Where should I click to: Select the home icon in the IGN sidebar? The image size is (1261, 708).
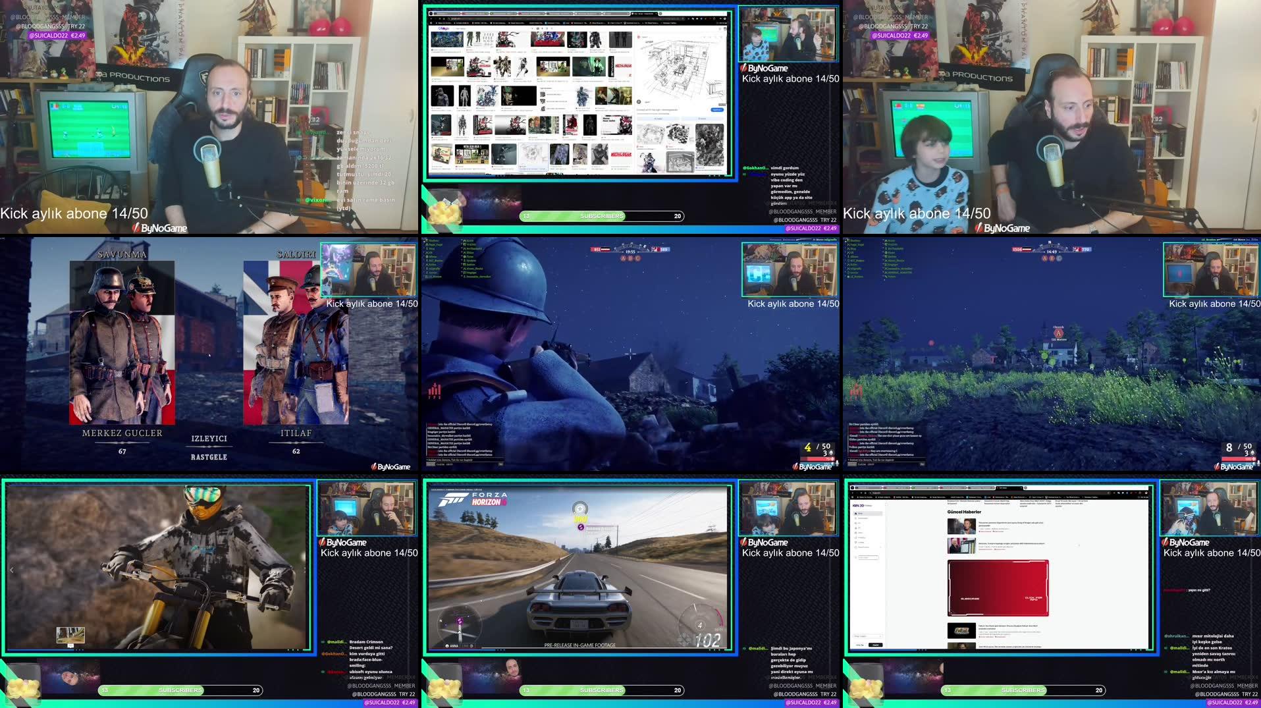coord(855,513)
